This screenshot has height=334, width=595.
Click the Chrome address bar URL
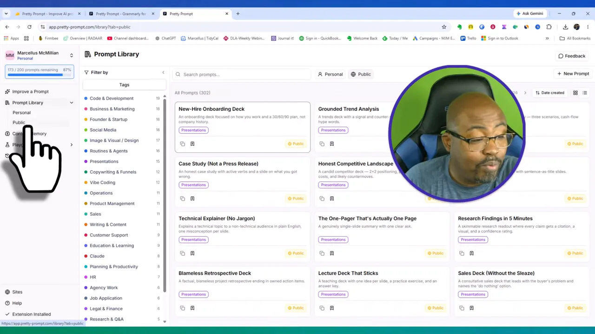pos(90,27)
